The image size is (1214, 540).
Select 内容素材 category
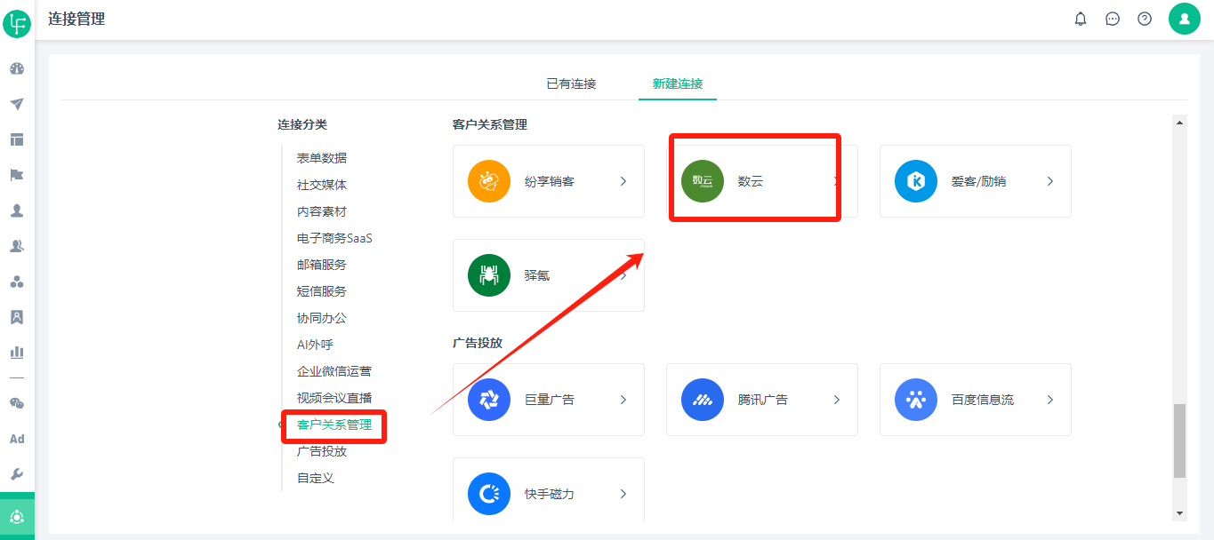click(x=322, y=211)
